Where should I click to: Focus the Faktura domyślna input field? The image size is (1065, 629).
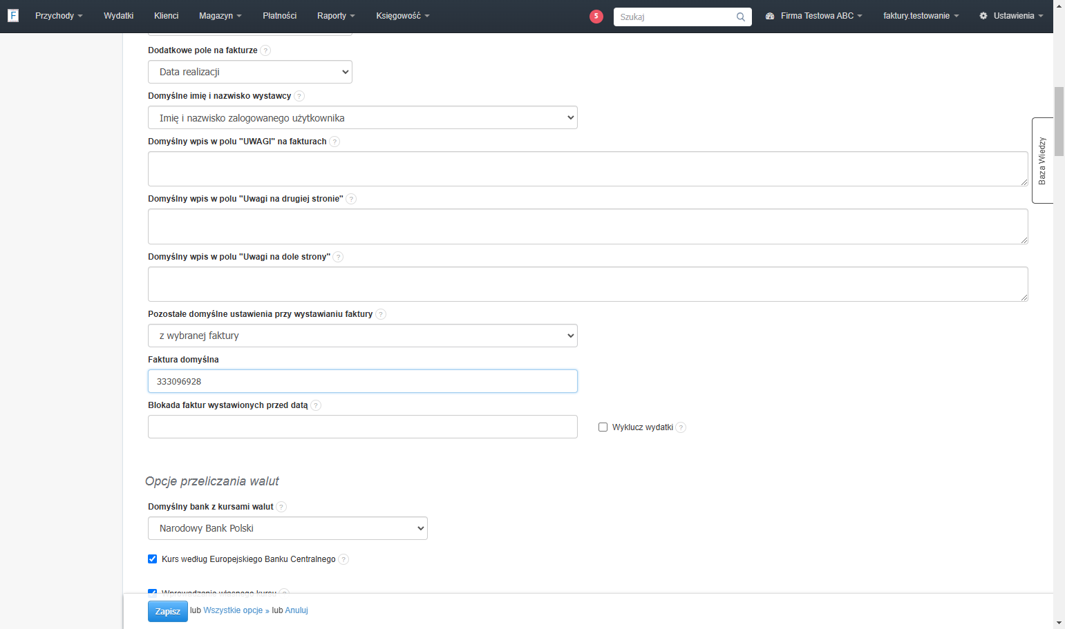coord(363,381)
